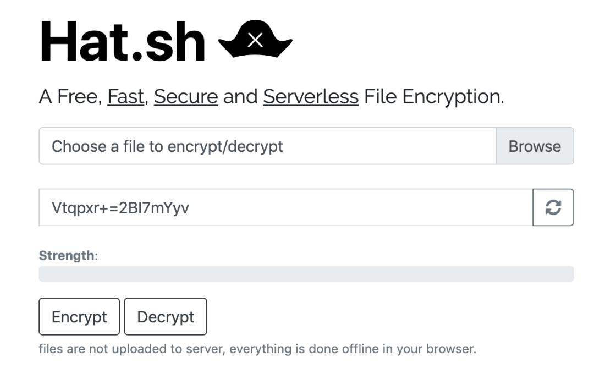Click the "Strength" label
Image resolution: width=594 pixels, height=379 pixels.
point(67,256)
